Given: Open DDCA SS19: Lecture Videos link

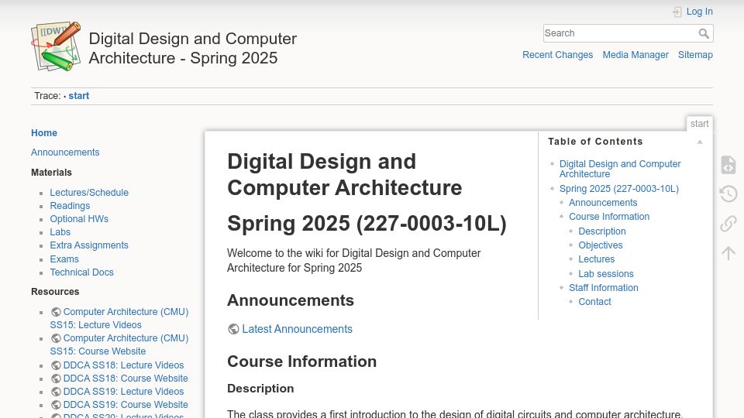Looking at the screenshot, I should pos(123,392).
